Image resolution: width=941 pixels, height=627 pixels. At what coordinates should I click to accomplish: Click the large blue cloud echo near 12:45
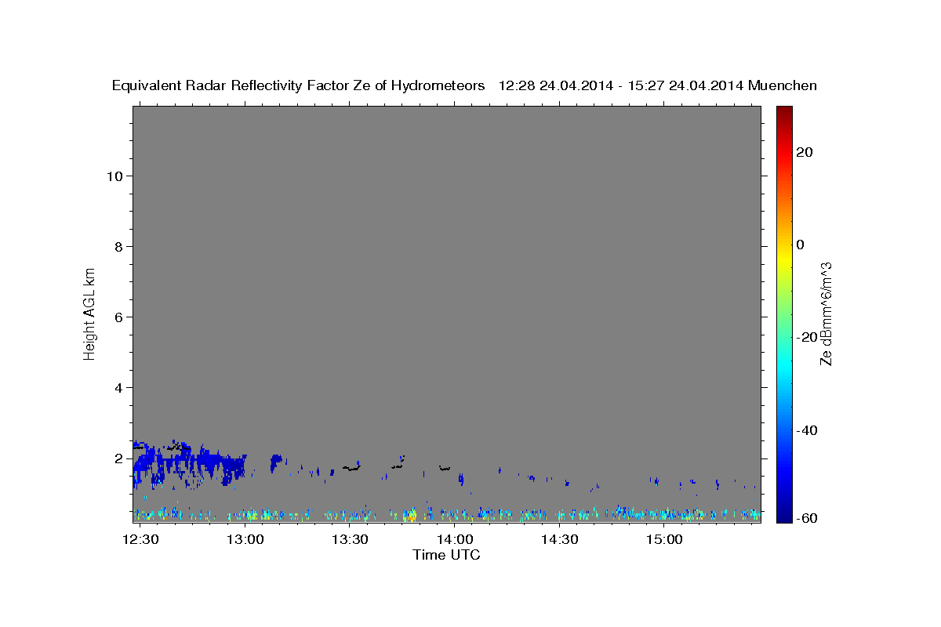pos(188,462)
